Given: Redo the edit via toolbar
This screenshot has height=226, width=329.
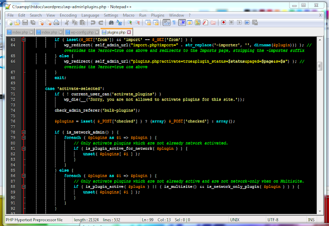Looking at the screenshot, I should (101, 23).
